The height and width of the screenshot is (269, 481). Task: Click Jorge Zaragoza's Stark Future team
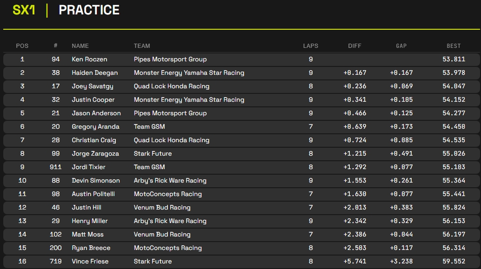(x=153, y=153)
